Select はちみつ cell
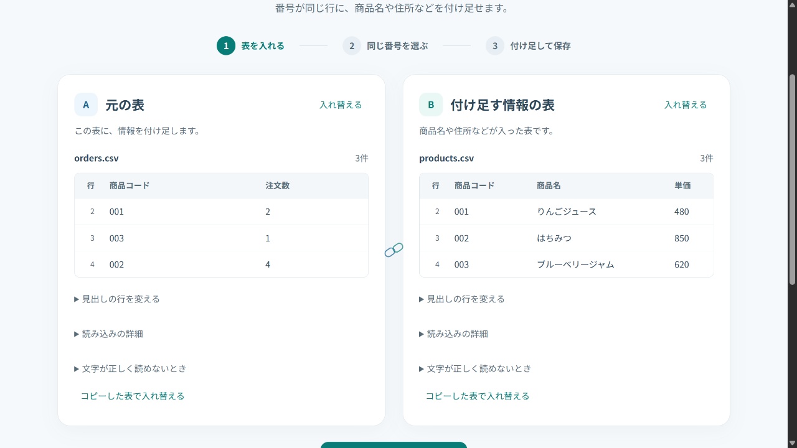 point(554,238)
